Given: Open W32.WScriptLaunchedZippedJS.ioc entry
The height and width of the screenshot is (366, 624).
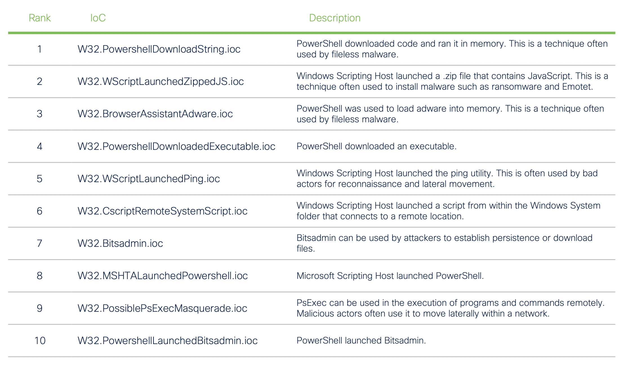Looking at the screenshot, I should click(x=161, y=82).
